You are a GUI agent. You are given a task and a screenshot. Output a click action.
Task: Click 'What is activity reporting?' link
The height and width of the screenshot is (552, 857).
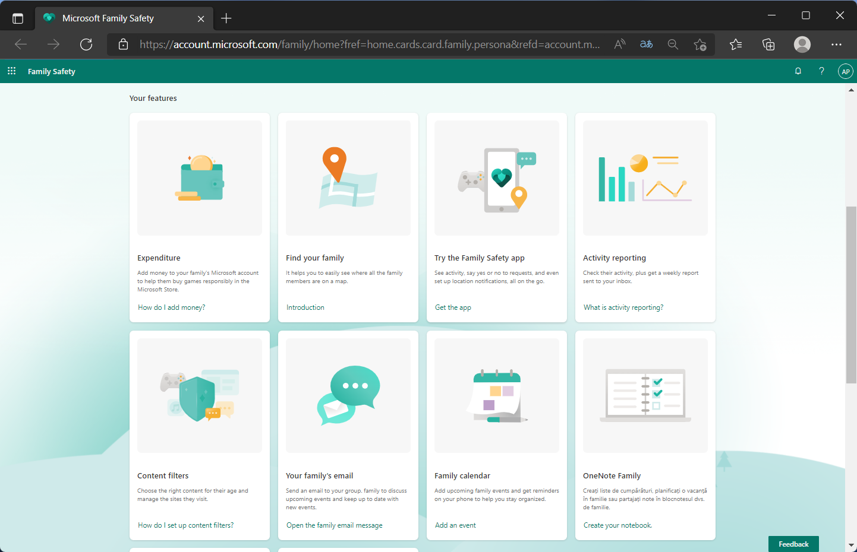[x=623, y=307]
